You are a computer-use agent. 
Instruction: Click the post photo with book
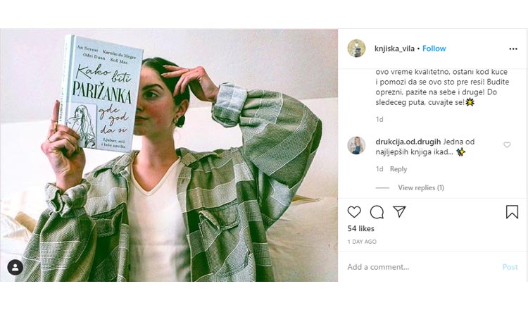point(169,155)
